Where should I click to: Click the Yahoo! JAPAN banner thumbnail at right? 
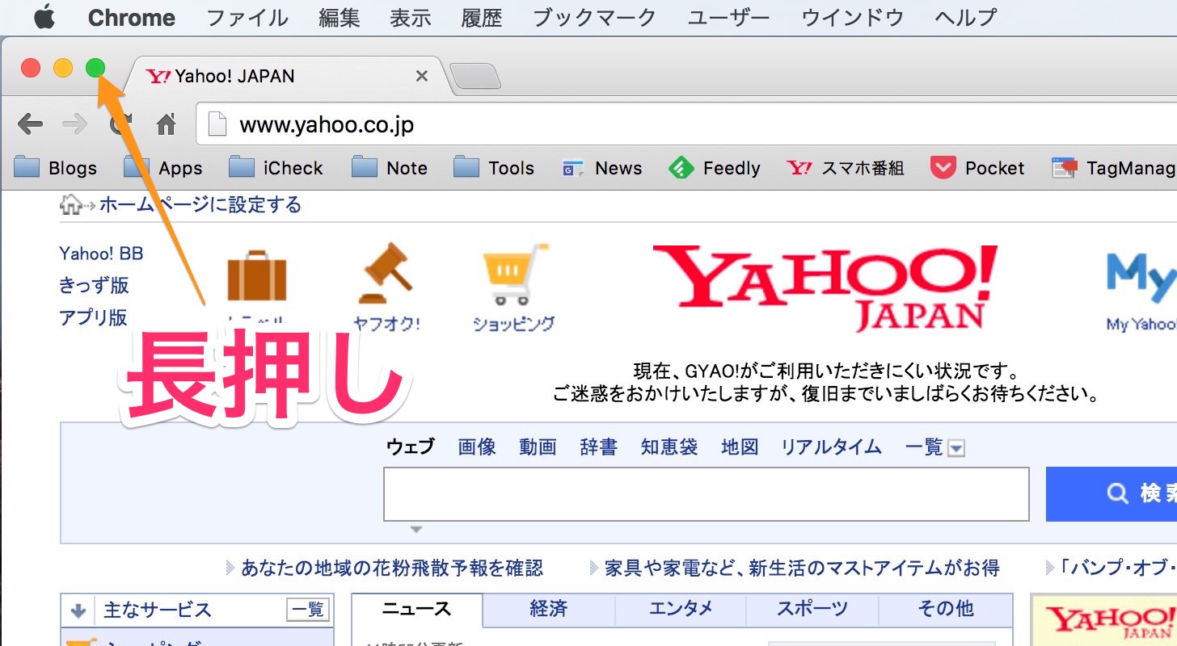(1104, 621)
